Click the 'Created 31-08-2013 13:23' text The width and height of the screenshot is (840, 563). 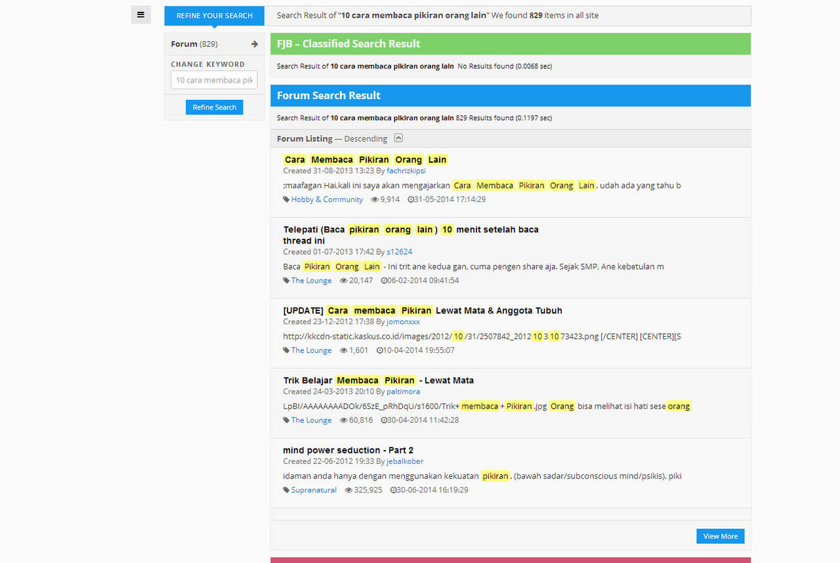329,171
